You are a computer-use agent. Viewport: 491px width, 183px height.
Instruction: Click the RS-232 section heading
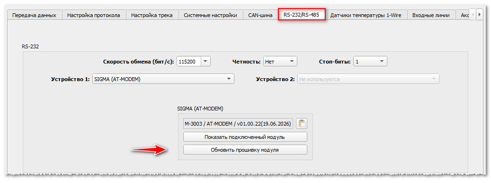point(30,46)
